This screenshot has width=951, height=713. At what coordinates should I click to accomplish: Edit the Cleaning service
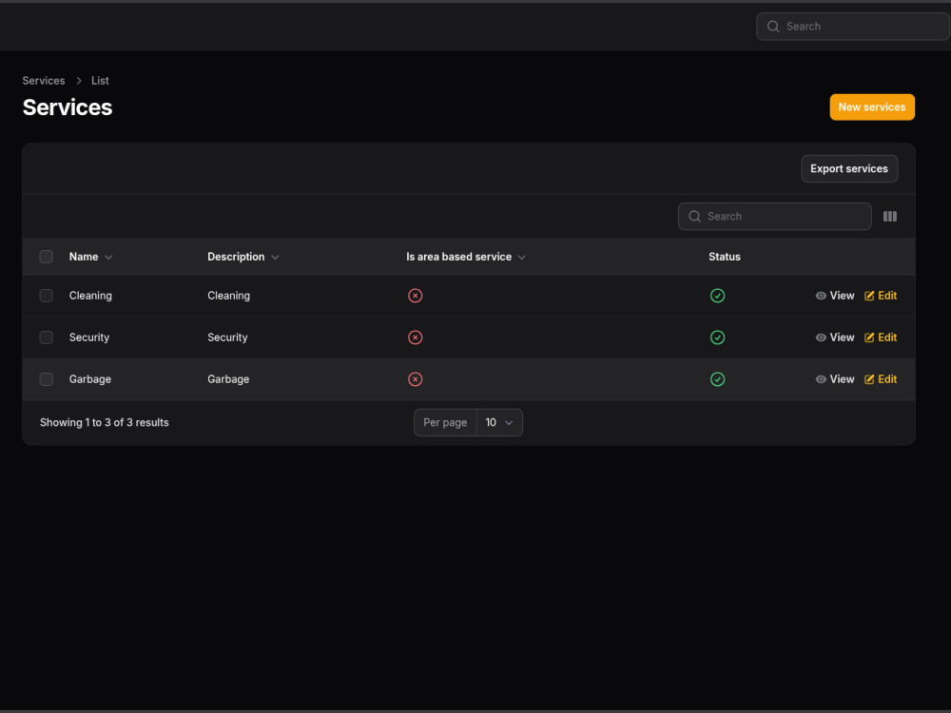(881, 296)
